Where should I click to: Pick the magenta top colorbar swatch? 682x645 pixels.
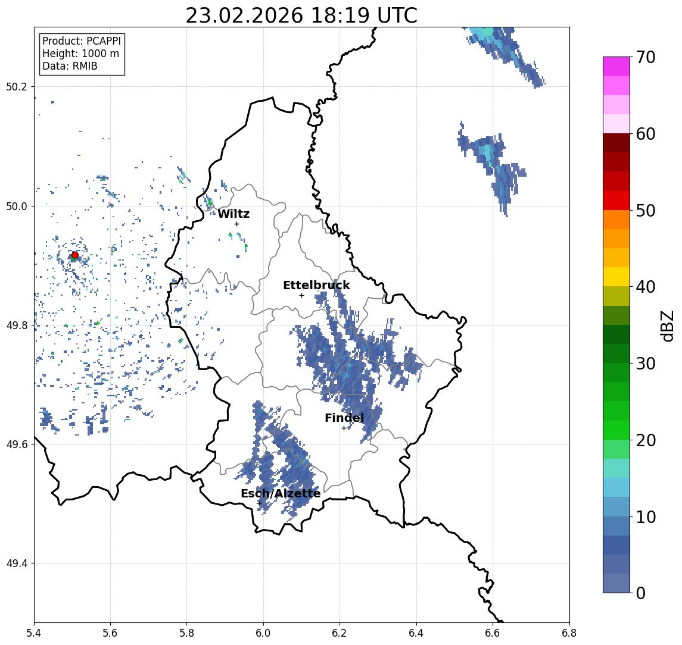click(616, 67)
